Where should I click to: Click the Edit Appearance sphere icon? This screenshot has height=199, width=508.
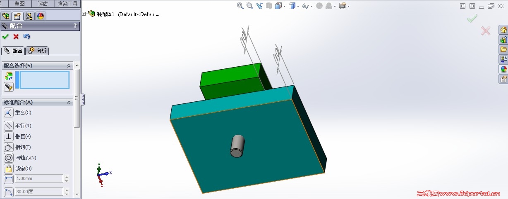tap(319, 6)
